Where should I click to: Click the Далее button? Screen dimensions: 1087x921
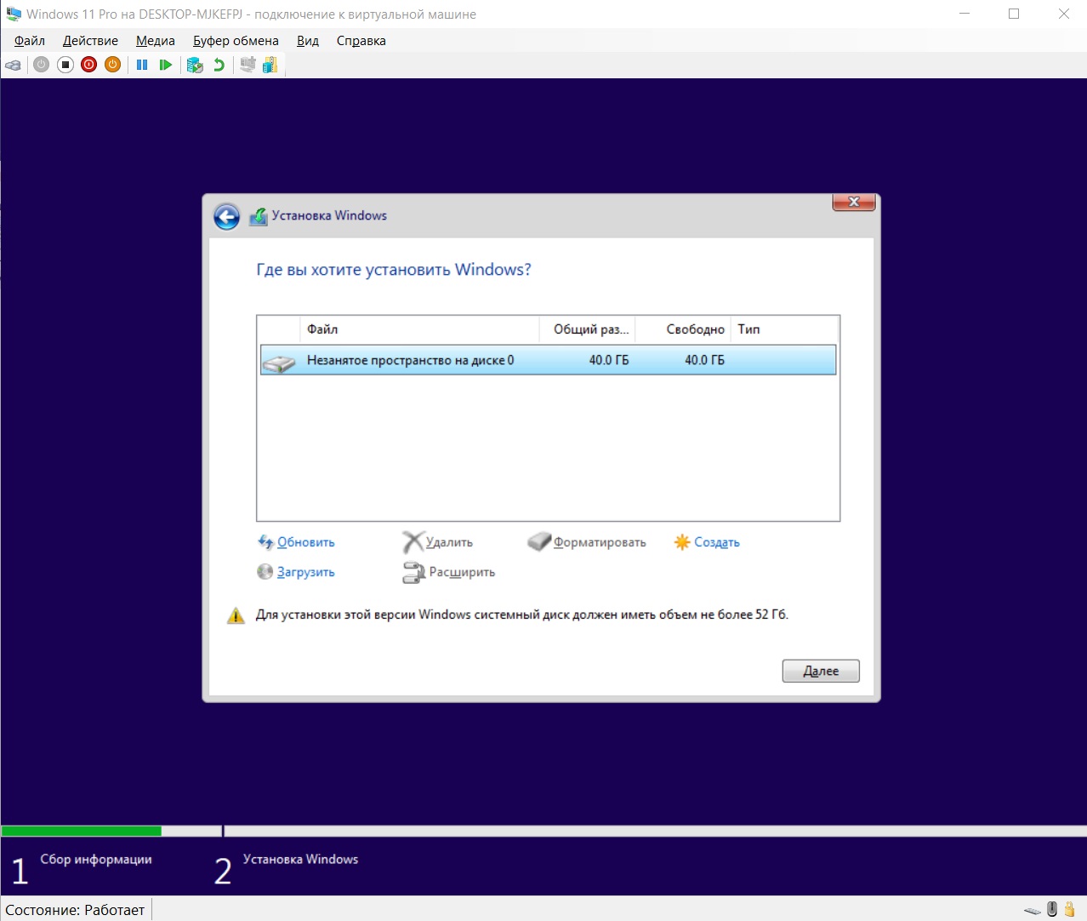[821, 671]
